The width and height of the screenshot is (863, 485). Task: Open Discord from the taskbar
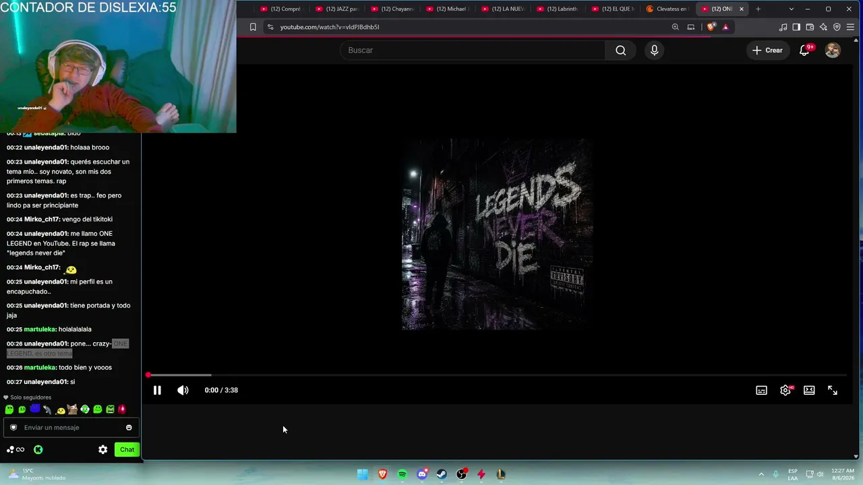422,474
